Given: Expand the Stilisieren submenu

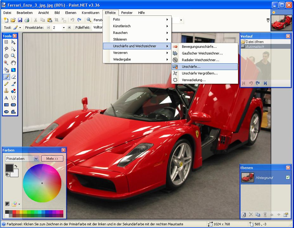Looking at the screenshot, I should 137,39.
